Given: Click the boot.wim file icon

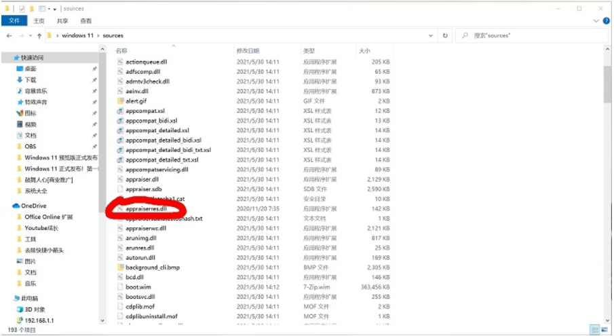Looking at the screenshot, I should (120, 287).
